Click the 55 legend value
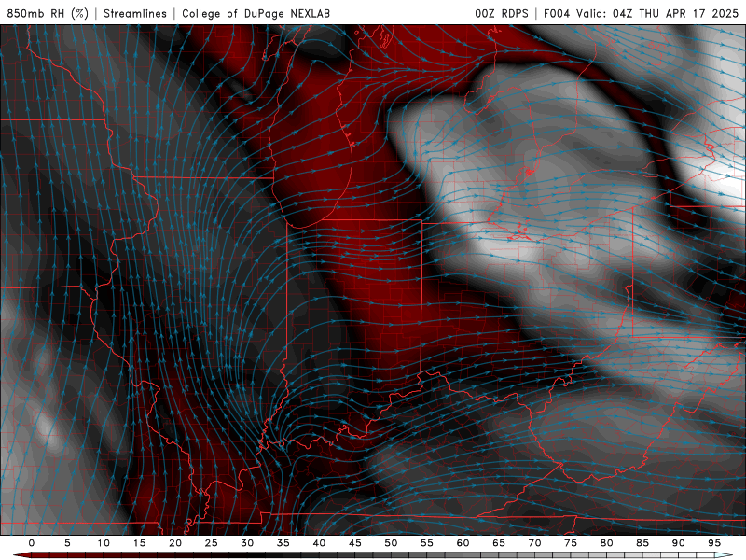 [x=427, y=543]
